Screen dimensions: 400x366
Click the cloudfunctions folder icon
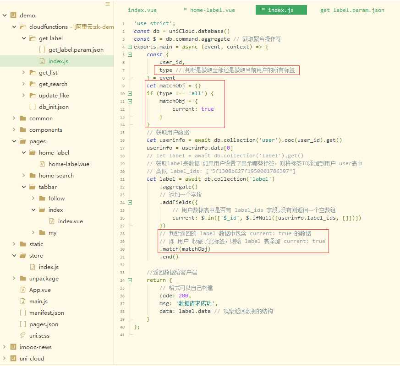(x=23, y=27)
